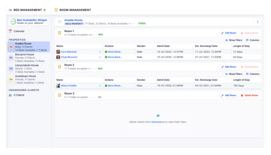Expand Marco Padilla row chevron
The height and width of the screenshot is (155, 271).
coord(100,86)
